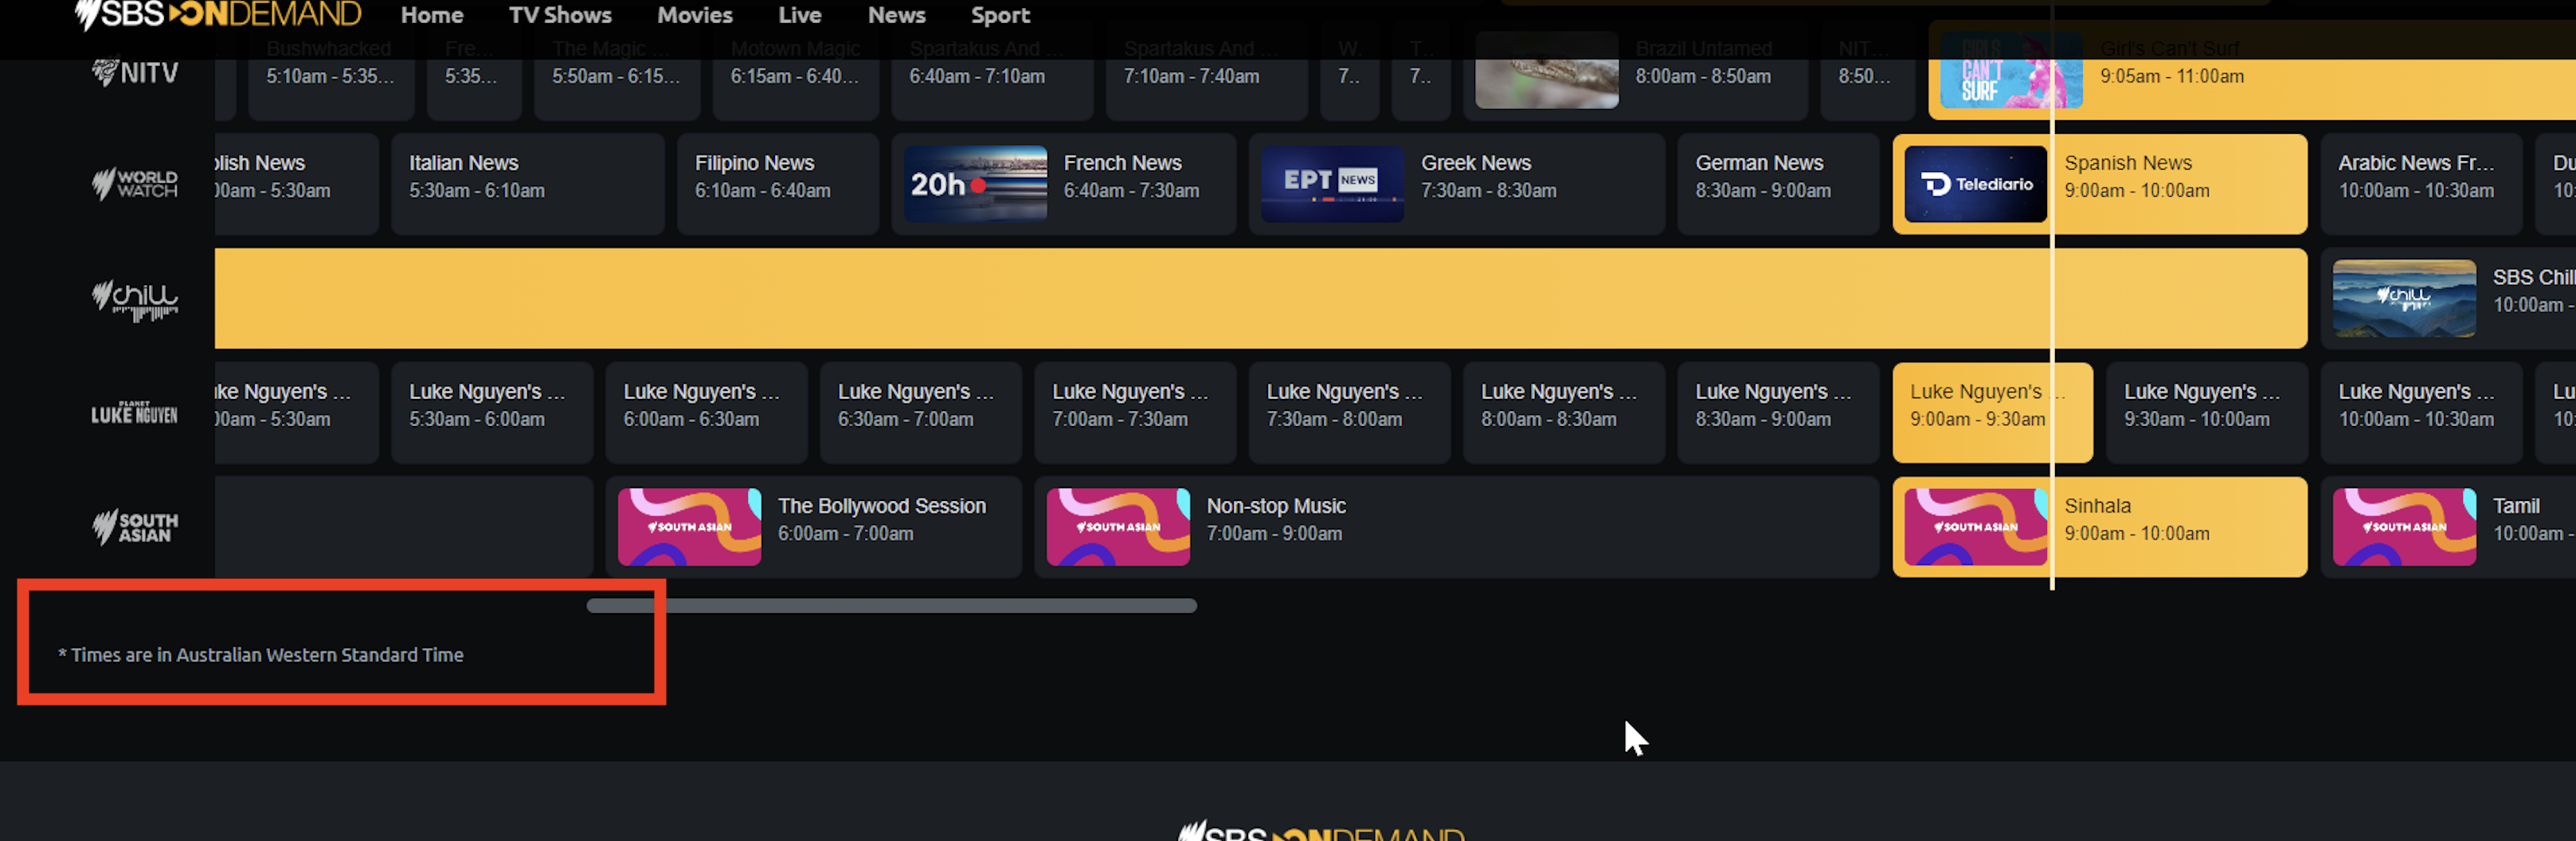
Task: Click the current time marker line
Action: click(x=2052, y=300)
